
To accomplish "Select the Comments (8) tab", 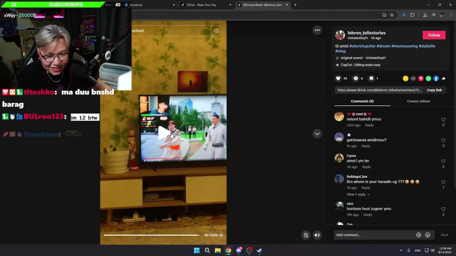I will [x=362, y=101].
